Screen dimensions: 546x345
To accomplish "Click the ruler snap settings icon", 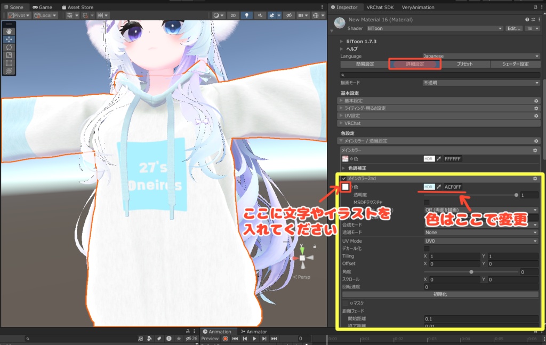I will tap(100, 15).
